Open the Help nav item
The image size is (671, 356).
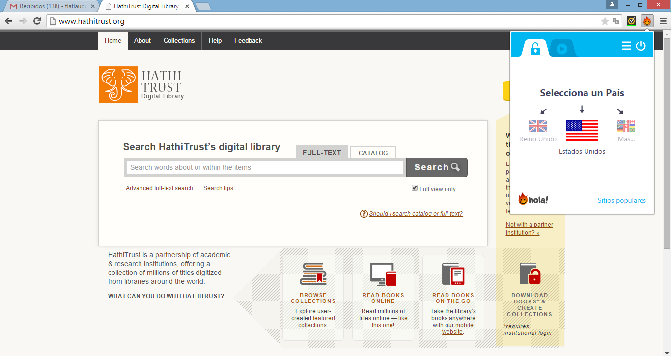tap(215, 41)
